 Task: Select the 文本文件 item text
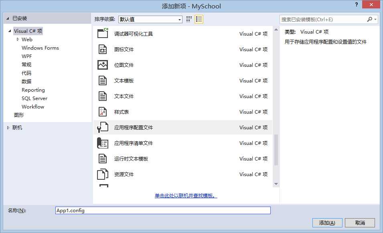[124, 96]
